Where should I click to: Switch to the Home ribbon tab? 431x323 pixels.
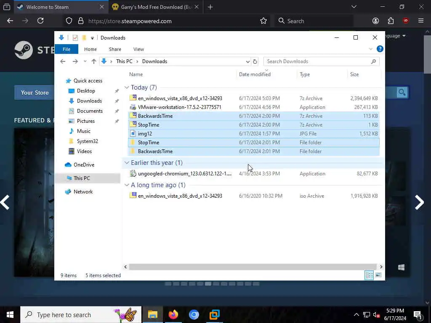(x=90, y=49)
